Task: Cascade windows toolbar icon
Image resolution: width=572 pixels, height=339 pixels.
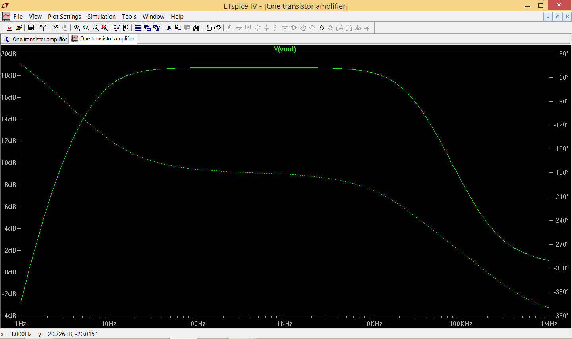Action: (147, 27)
